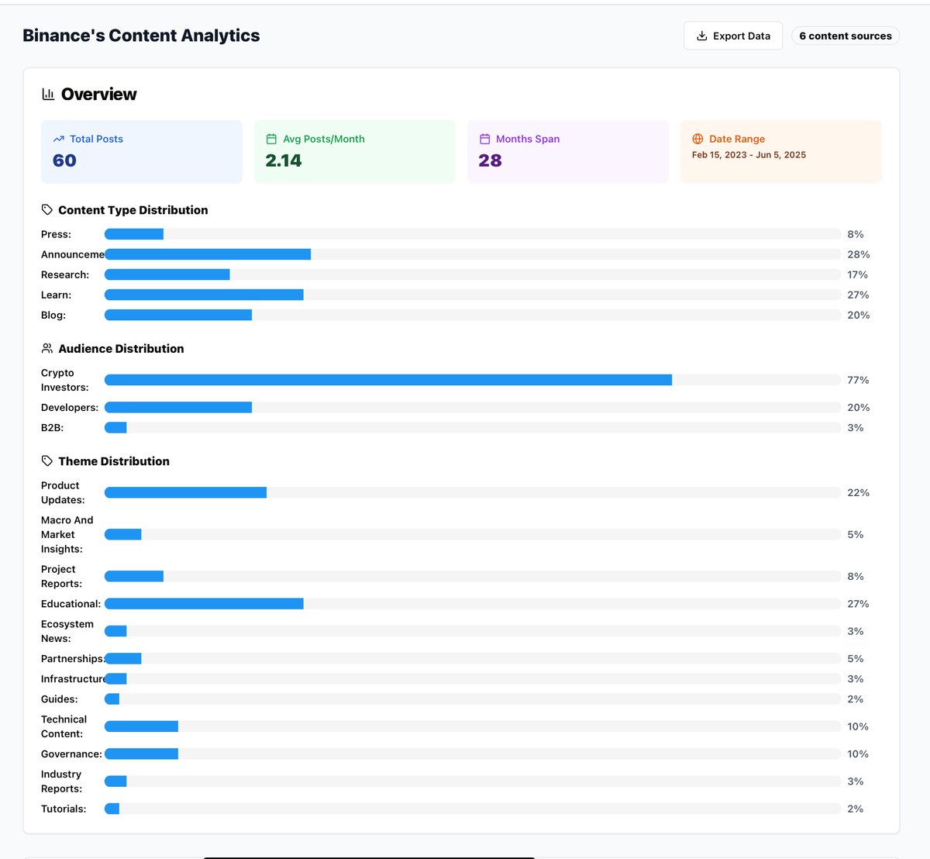The height and width of the screenshot is (859, 930).
Task: Click the Avg Posts/Month value 2.14
Action: coord(284,160)
